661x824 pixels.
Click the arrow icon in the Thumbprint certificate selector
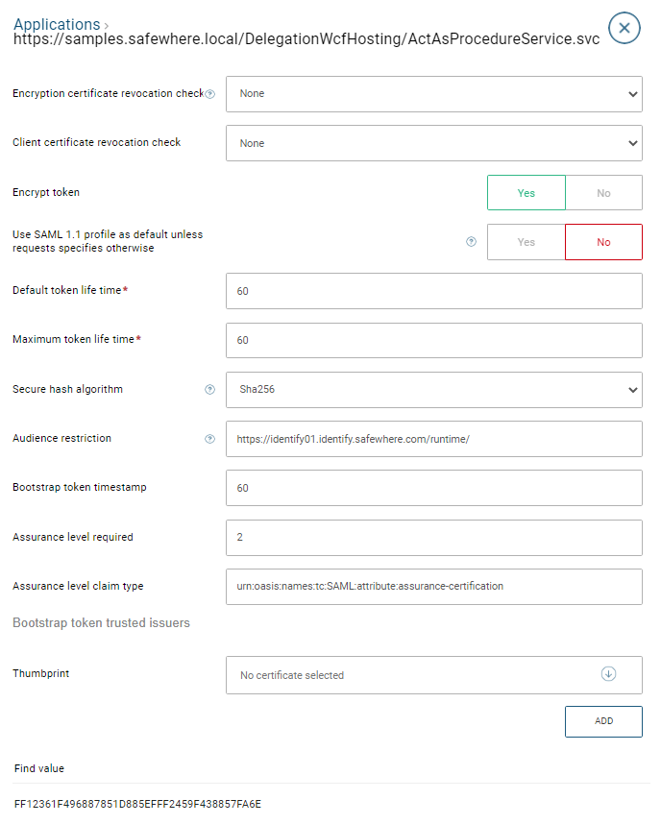click(x=608, y=675)
